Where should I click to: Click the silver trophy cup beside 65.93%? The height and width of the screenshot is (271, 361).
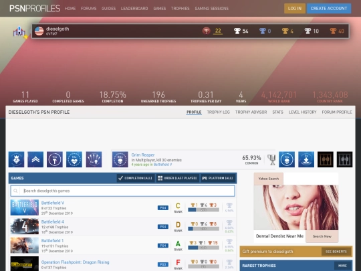point(271,159)
